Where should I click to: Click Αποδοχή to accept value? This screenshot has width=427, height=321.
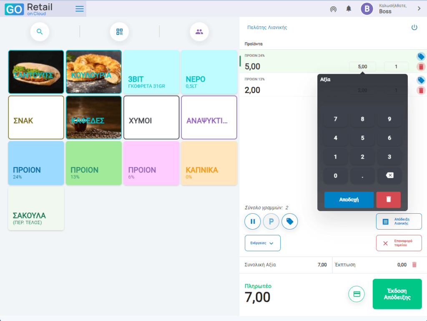(349, 200)
